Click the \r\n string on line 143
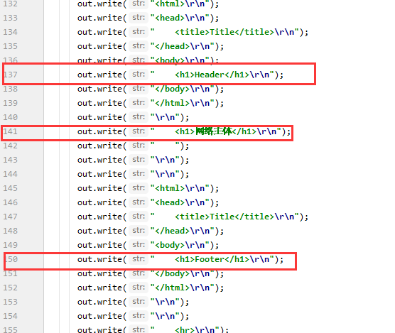This screenshot has width=395, height=333. 165,160
